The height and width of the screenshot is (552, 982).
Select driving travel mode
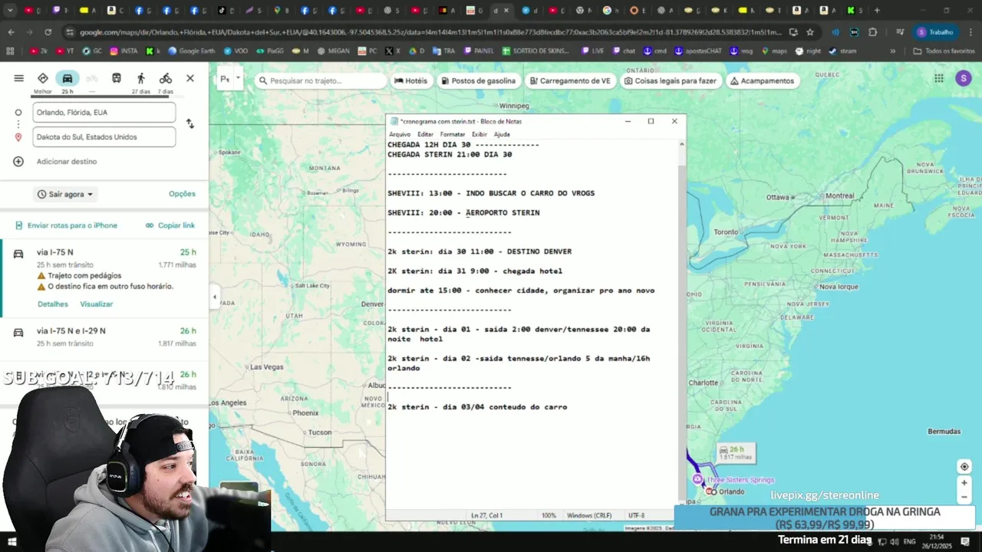coord(68,78)
